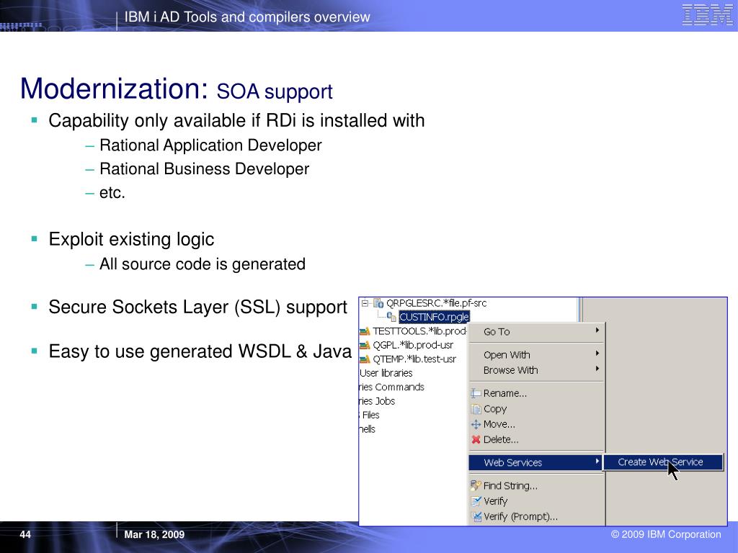Open the Go To submenu
Viewport: 738px width, 553px height.
click(x=536, y=331)
